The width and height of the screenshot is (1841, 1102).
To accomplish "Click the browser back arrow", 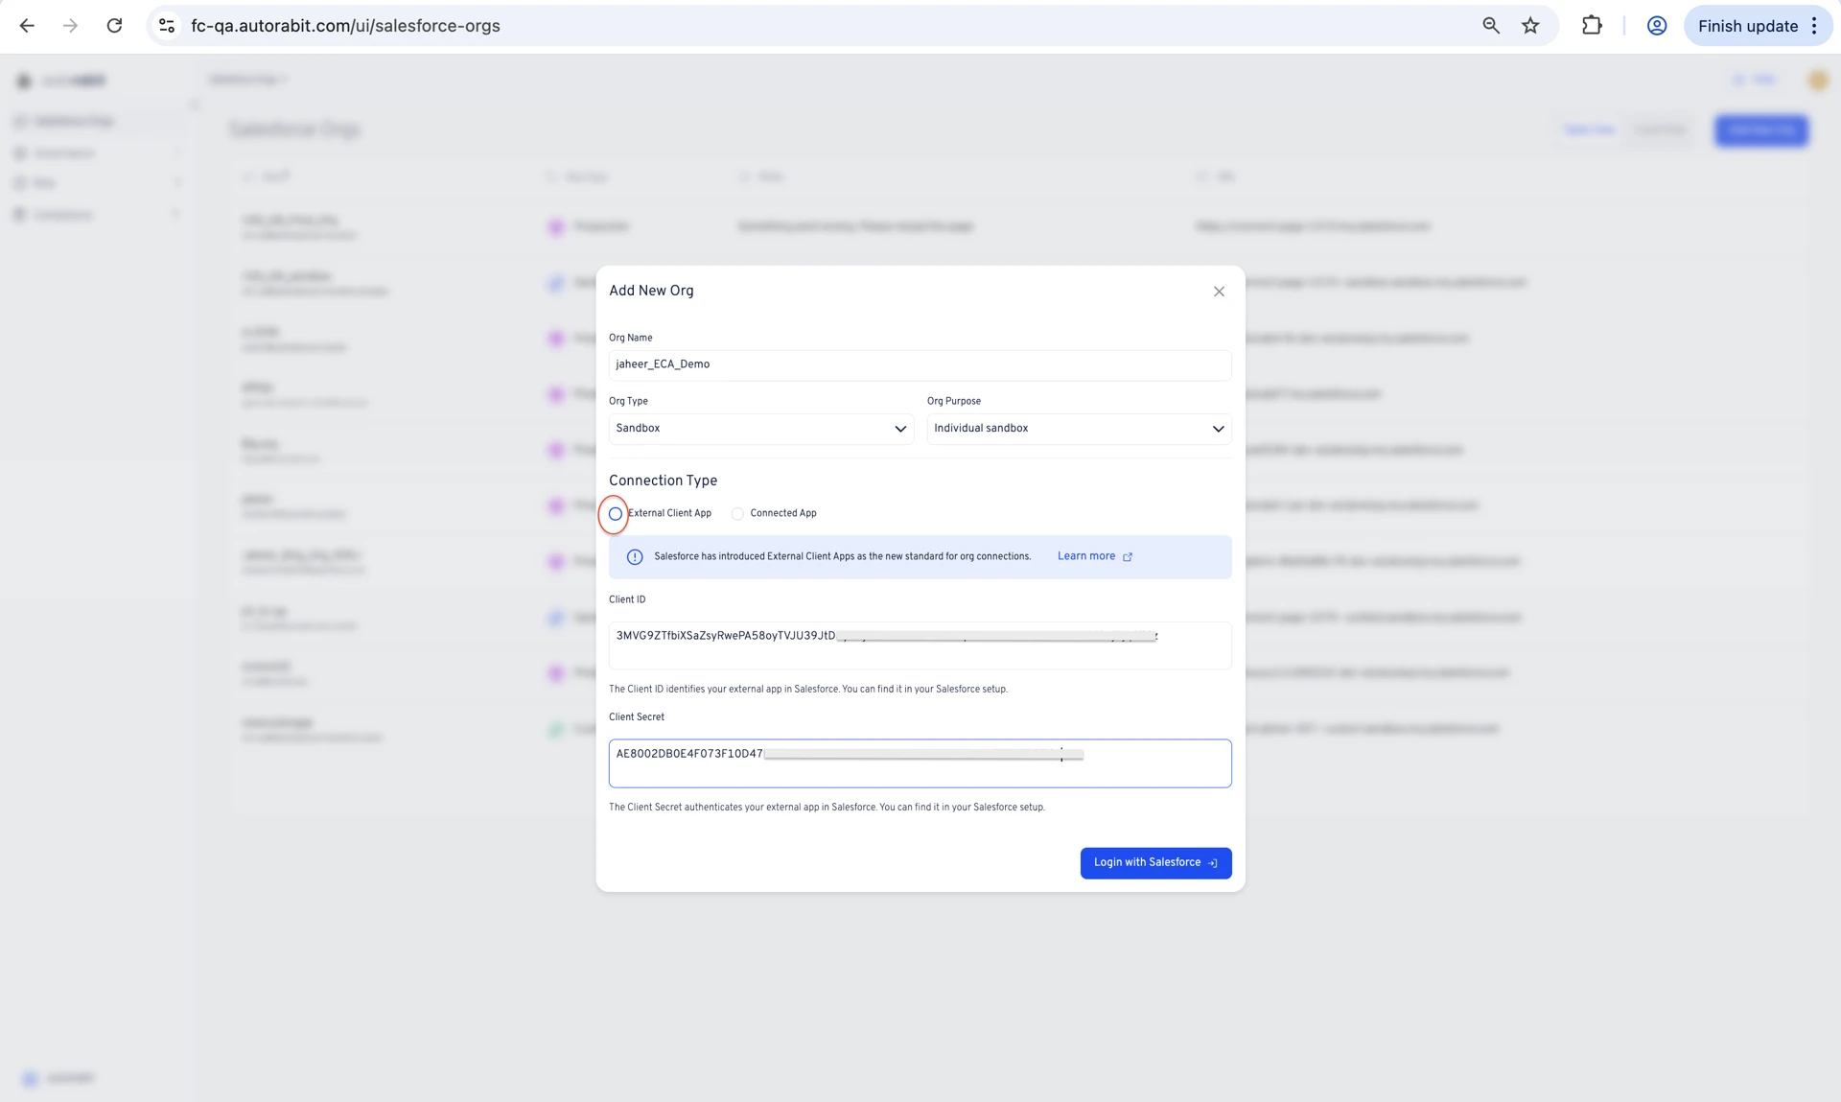I will 27,26.
